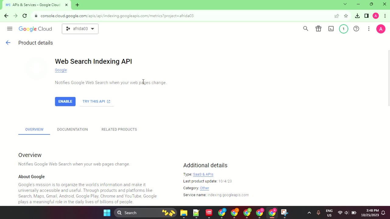Click the gift free trial icon

tap(318, 29)
